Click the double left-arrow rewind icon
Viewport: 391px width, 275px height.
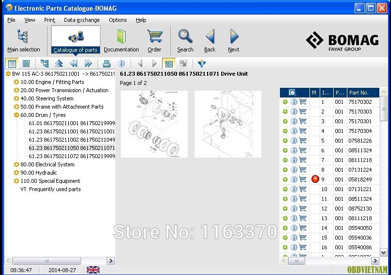pyautogui.click(x=74, y=64)
